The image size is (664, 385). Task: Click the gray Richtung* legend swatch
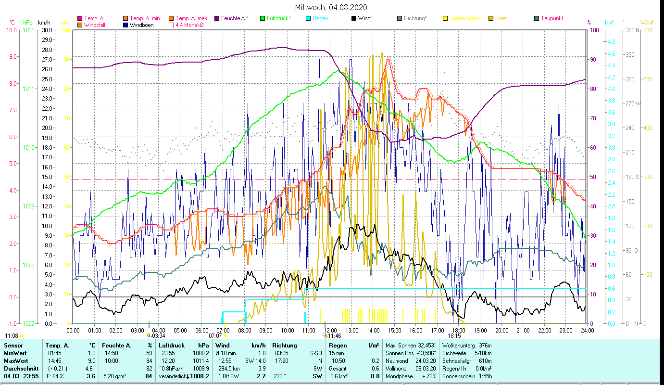point(399,18)
